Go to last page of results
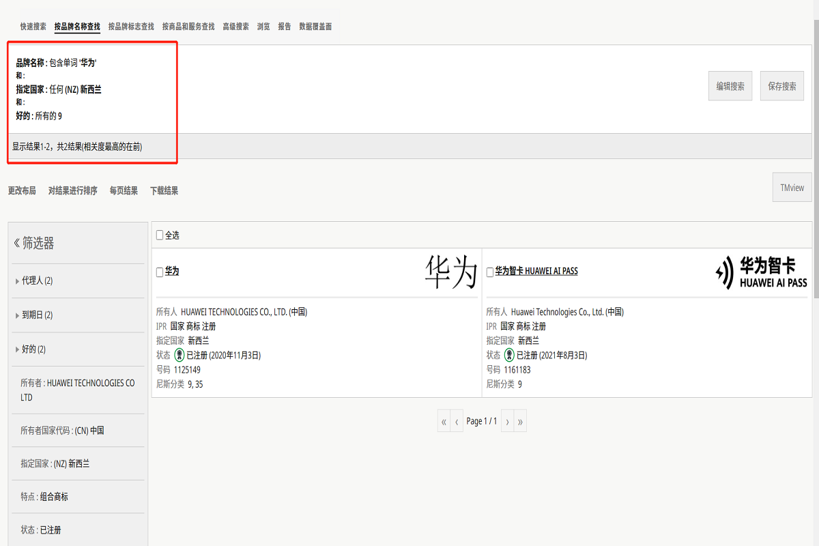Image resolution: width=819 pixels, height=546 pixels. tap(520, 422)
